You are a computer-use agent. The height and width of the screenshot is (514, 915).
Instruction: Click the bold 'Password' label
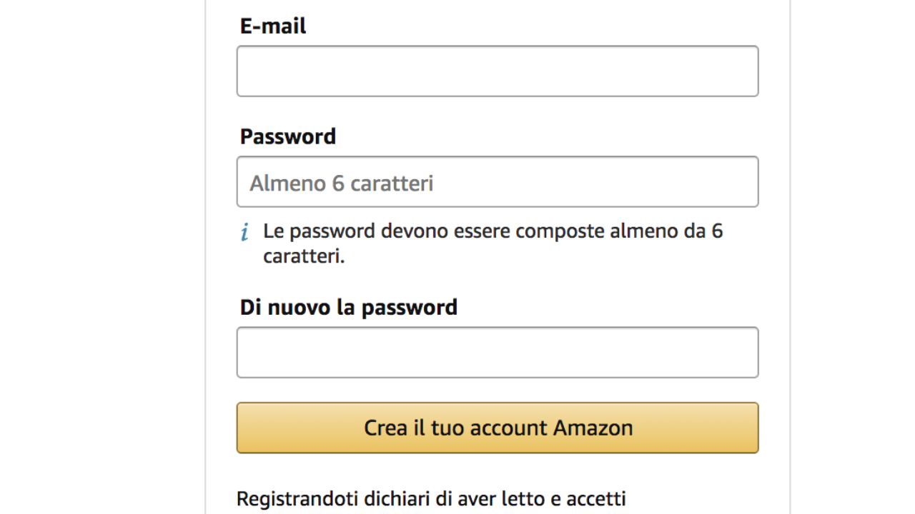click(x=288, y=136)
